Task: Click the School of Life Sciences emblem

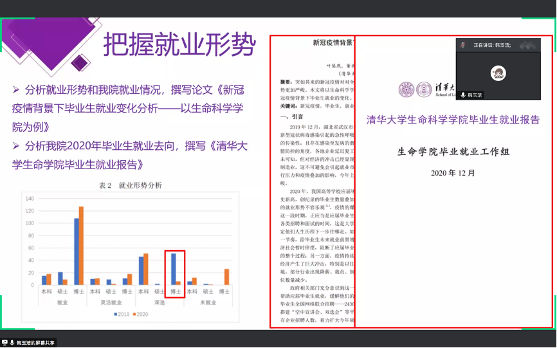Action: click(x=424, y=89)
